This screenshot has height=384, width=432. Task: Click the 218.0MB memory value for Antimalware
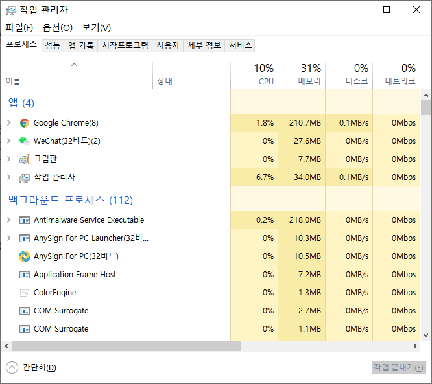click(305, 220)
